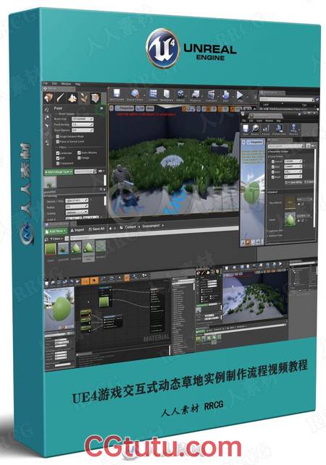Open the Settings toolbar icon
Screen dimensions: 326x465
[180, 95]
